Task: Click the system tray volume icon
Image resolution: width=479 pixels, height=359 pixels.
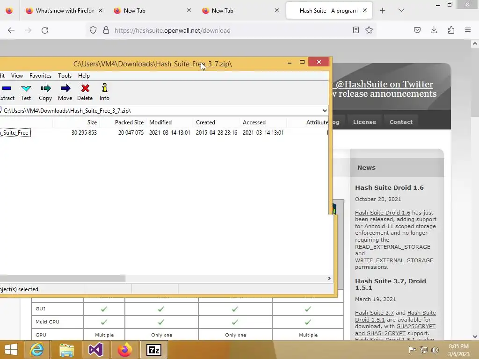Action: (x=435, y=350)
